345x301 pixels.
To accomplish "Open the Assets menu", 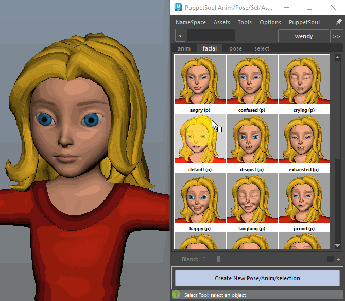I will (222, 22).
